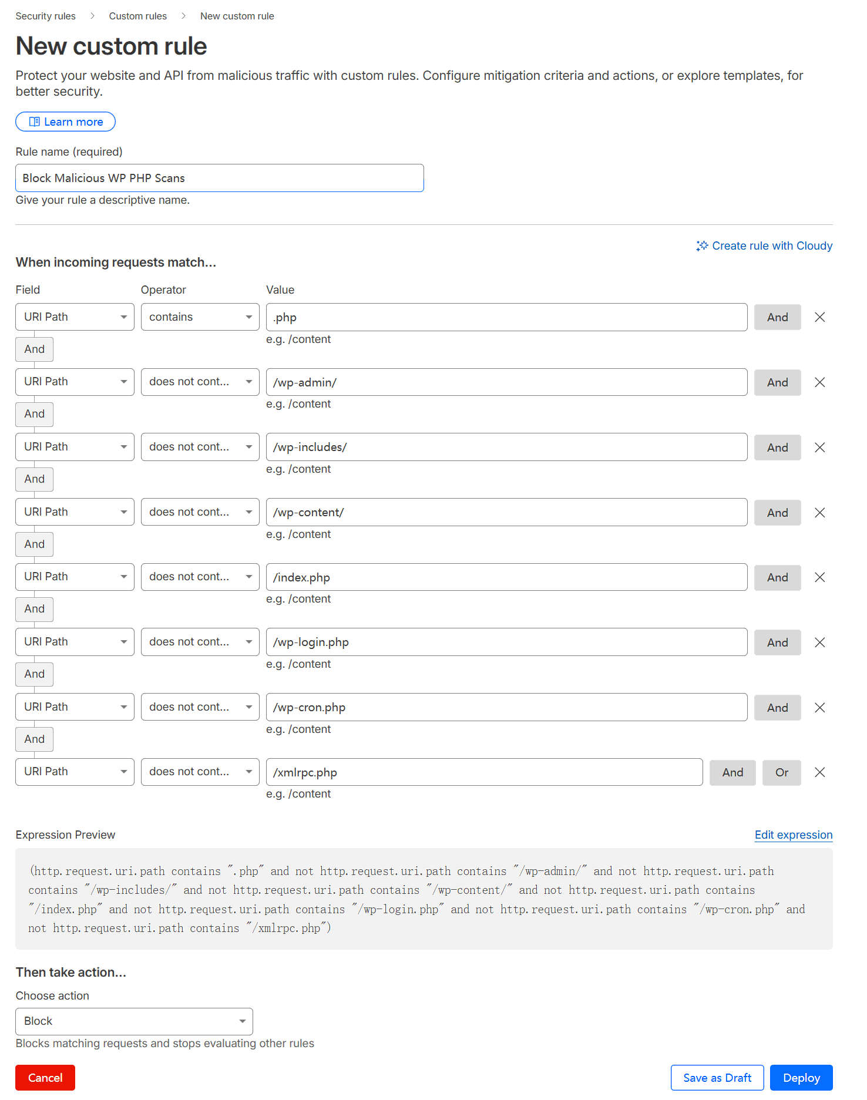Delete the /wp-includes/ condition row
The width and height of the screenshot is (867, 1100).
coord(820,448)
